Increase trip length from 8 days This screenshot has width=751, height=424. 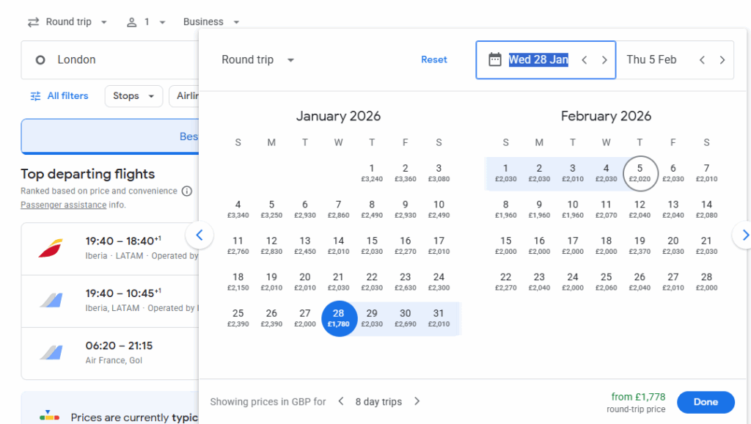click(417, 401)
